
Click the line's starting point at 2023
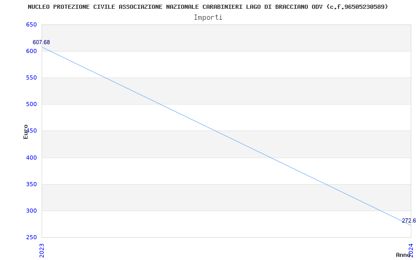[x=42, y=47]
